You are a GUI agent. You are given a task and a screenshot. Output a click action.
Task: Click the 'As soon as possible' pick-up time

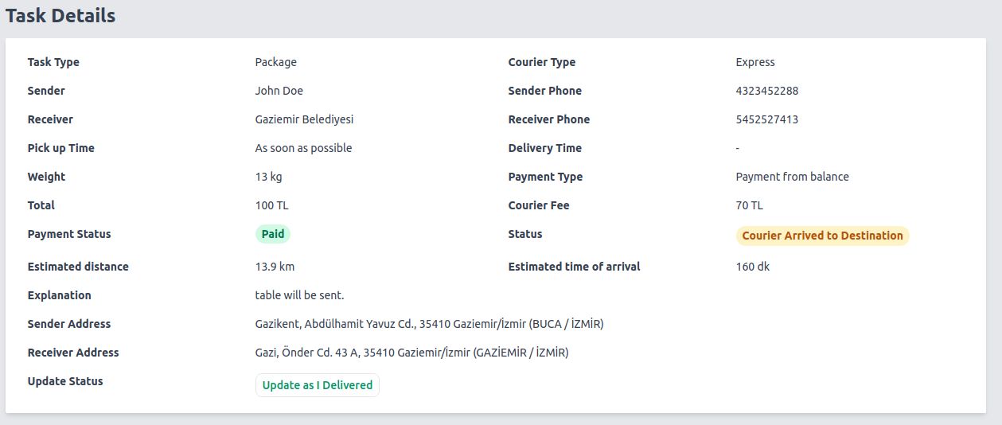pyautogui.click(x=303, y=148)
